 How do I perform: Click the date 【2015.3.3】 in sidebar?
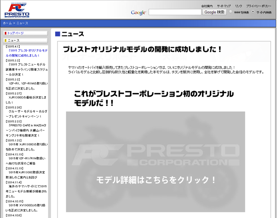pyautogui.click(x=13, y=61)
